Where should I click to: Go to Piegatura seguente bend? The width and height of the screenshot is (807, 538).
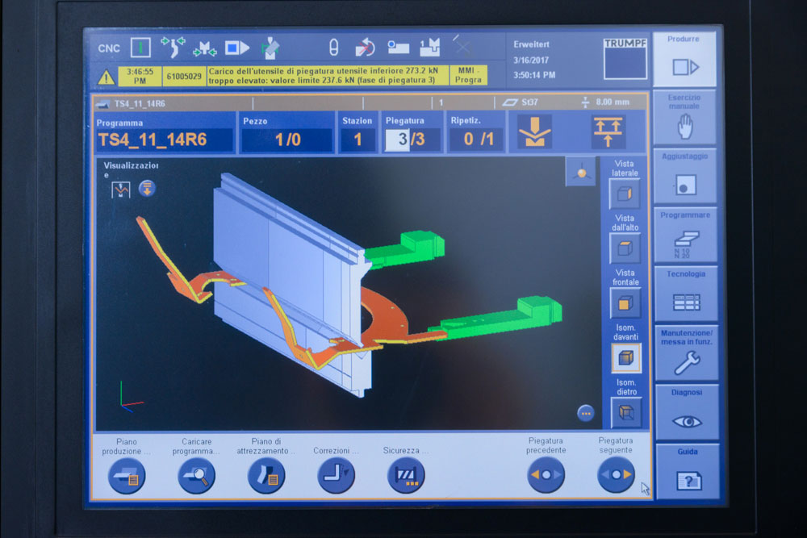click(616, 475)
